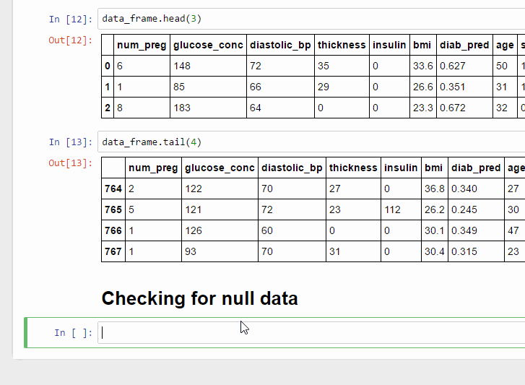Click the data_frame.tail(4) code cell
The height and width of the screenshot is (385, 525).
click(311, 142)
